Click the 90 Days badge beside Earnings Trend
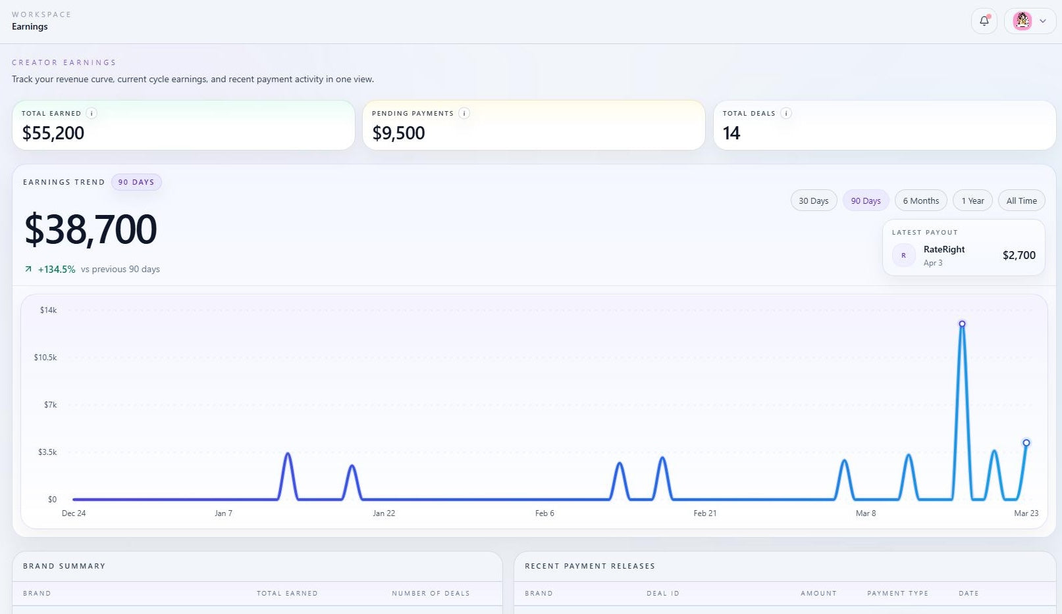 (x=136, y=182)
